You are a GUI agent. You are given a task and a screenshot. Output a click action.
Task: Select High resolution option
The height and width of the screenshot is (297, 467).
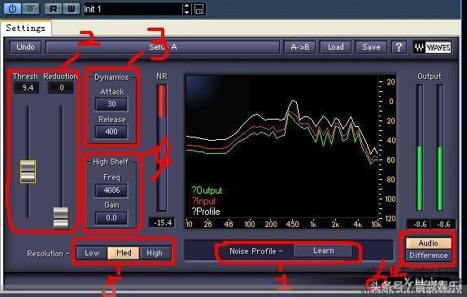point(155,253)
